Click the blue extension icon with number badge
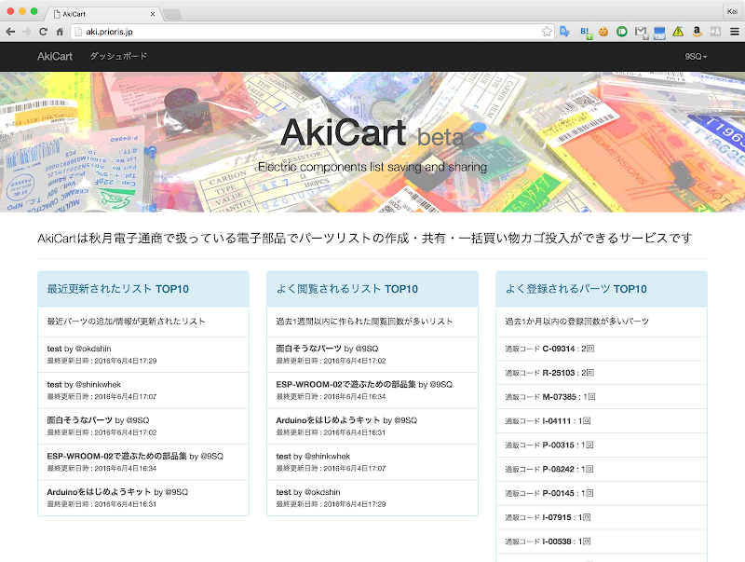This screenshot has height=562, width=745. [659, 33]
